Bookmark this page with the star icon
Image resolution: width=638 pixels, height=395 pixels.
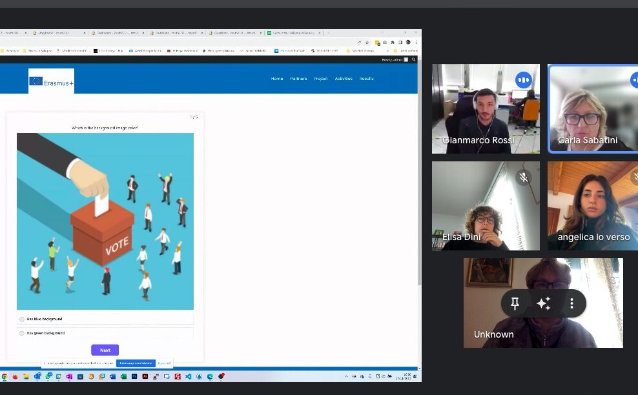coord(367,43)
